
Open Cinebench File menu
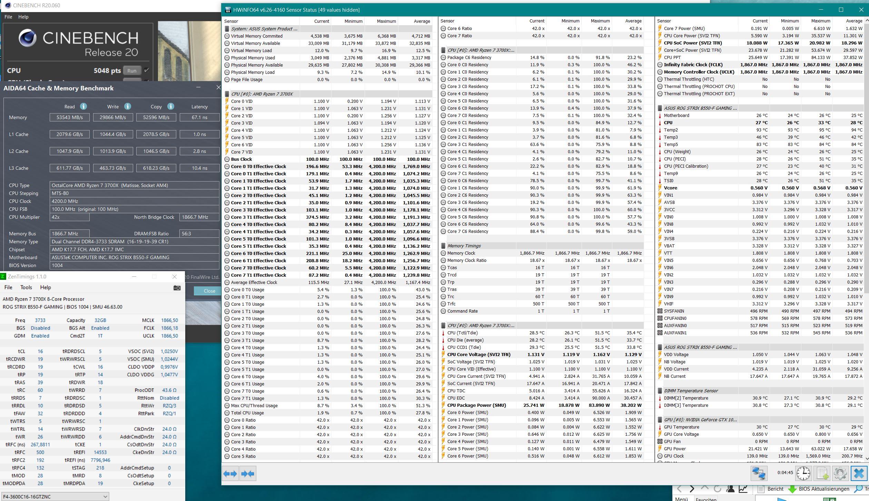[x=8, y=17]
